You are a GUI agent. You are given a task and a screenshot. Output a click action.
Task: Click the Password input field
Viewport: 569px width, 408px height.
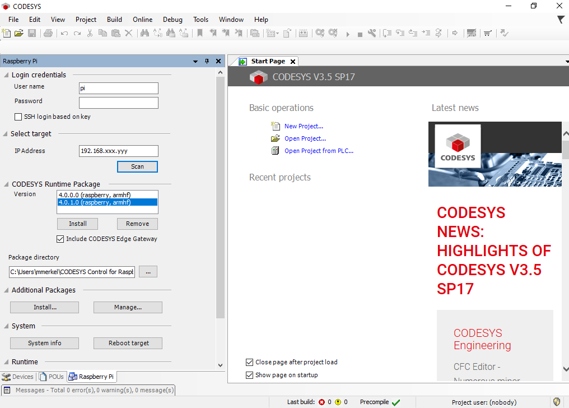pyautogui.click(x=119, y=103)
